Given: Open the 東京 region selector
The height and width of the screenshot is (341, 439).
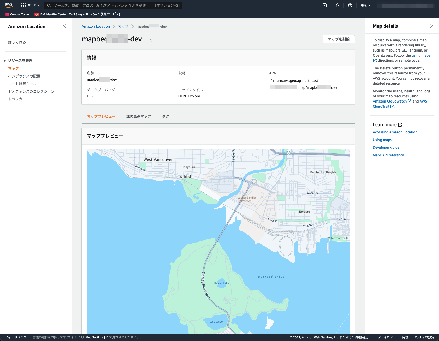Looking at the screenshot, I should pos(366,5).
